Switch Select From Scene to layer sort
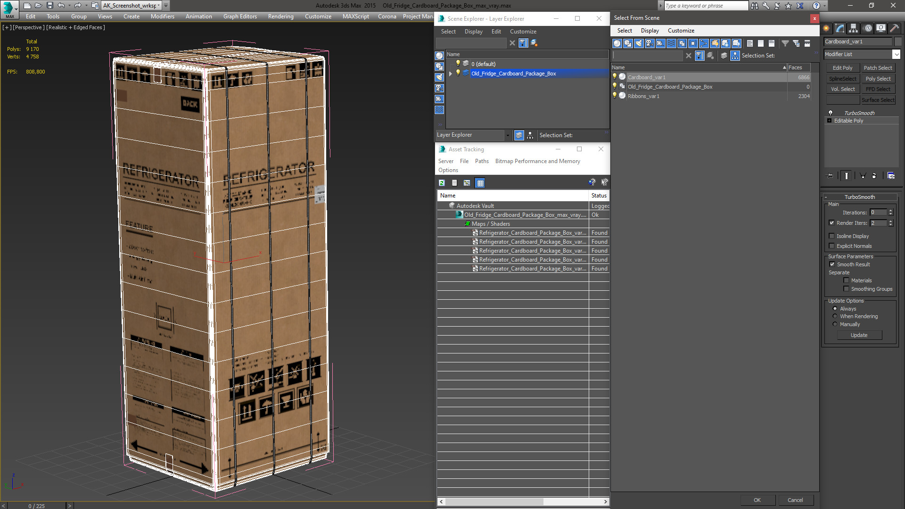 tap(724, 56)
